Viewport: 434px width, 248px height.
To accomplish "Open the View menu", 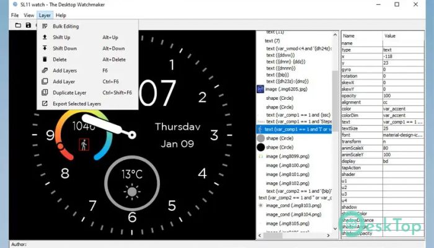I will 29,15.
